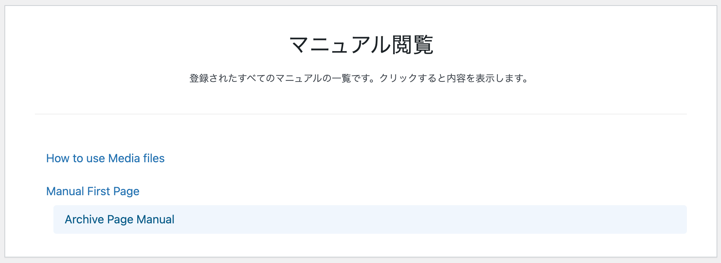Click the word "Archive" in the highlighted row
The image size is (721, 263).
tap(84, 219)
